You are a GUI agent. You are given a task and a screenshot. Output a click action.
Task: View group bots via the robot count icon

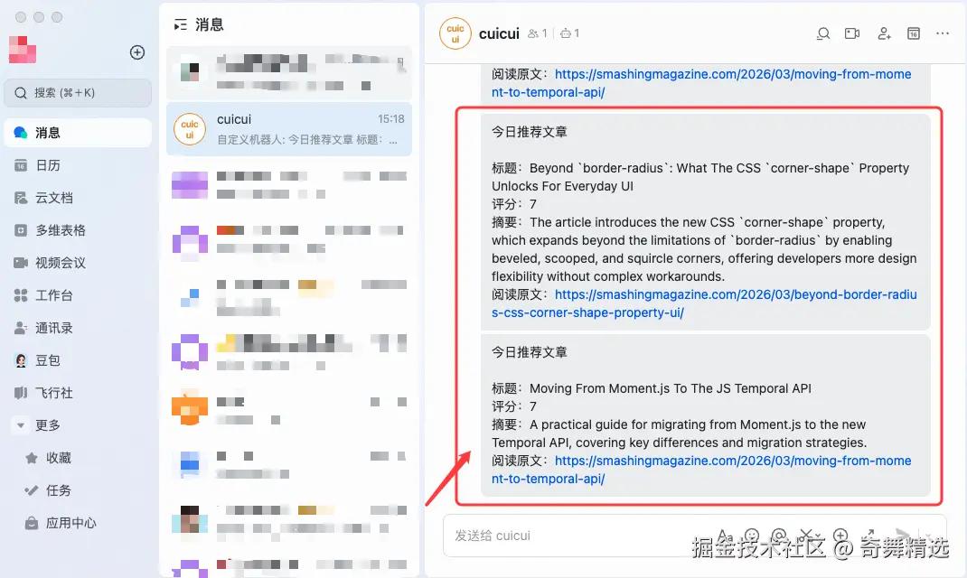pos(570,33)
